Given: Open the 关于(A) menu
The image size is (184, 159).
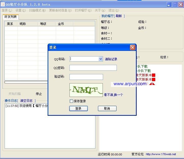Looking at the screenshot, I should 100,10.
